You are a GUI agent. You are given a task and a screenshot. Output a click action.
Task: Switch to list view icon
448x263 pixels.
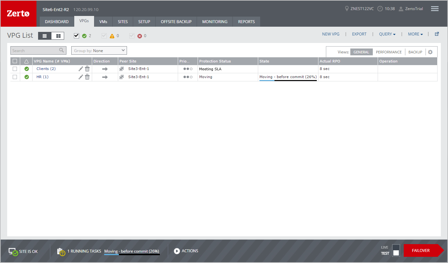45,36
